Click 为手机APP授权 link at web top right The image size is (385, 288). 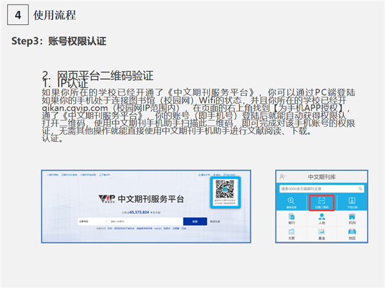pos(229,175)
